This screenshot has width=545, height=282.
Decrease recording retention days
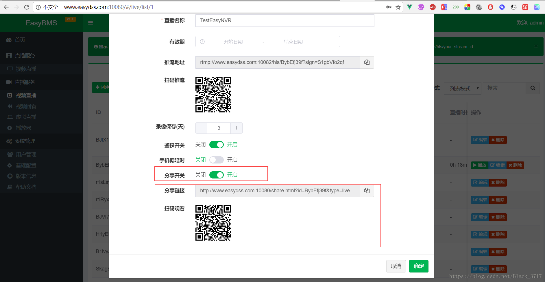[202, 128]
